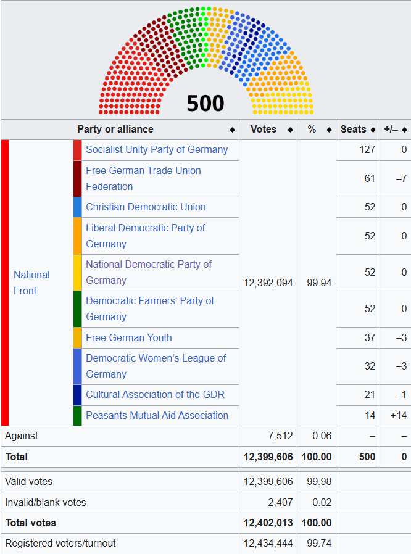Image resolution: width=411 pixels, height=554 pixels.
Task: Sort by Party or alliance column arrows
Action: pyautogui.click(x=232, y=130)
